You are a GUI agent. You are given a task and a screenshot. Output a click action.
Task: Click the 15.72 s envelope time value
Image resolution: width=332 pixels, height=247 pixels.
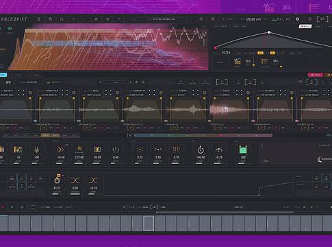tap(226, 53)
